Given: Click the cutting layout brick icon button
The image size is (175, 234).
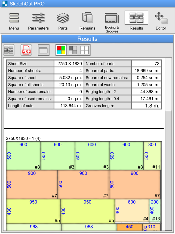Looking at the screenshot, I should pos(9,50).
